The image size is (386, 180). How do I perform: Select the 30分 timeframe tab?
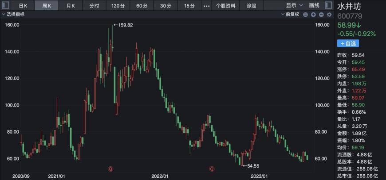point(165,6)
